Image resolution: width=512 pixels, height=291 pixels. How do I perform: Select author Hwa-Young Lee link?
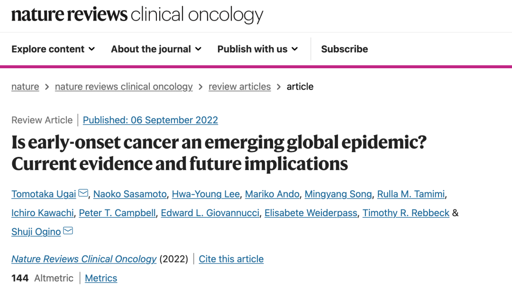pos(206,194)
